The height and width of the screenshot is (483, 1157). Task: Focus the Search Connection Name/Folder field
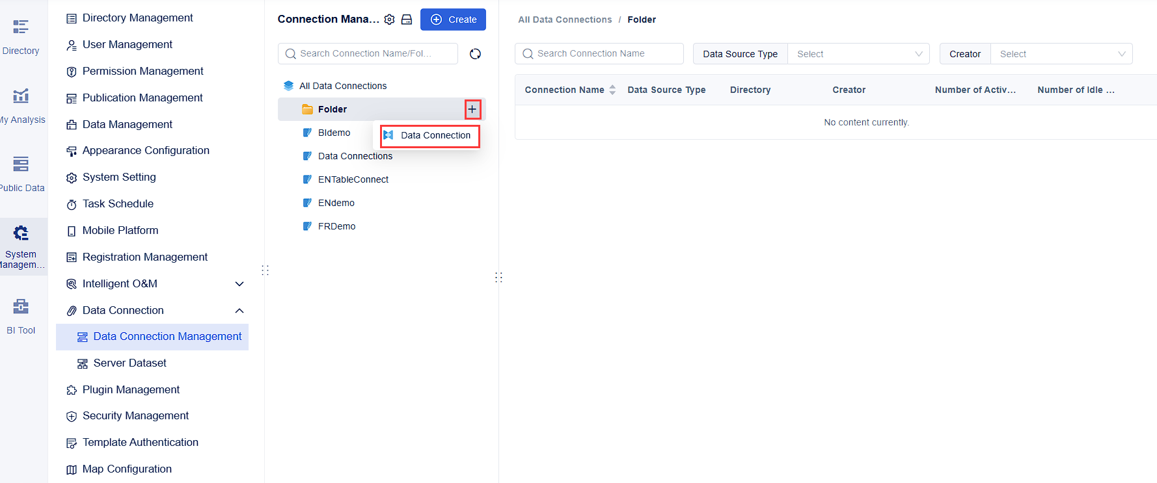[368, 54]
